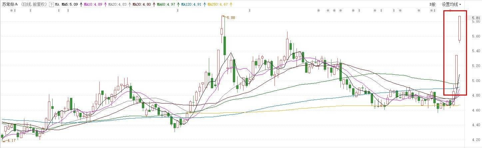Viewport: 482px width, 148px height.
Task: Click the 4.17 low price marker
Action: 11,141
